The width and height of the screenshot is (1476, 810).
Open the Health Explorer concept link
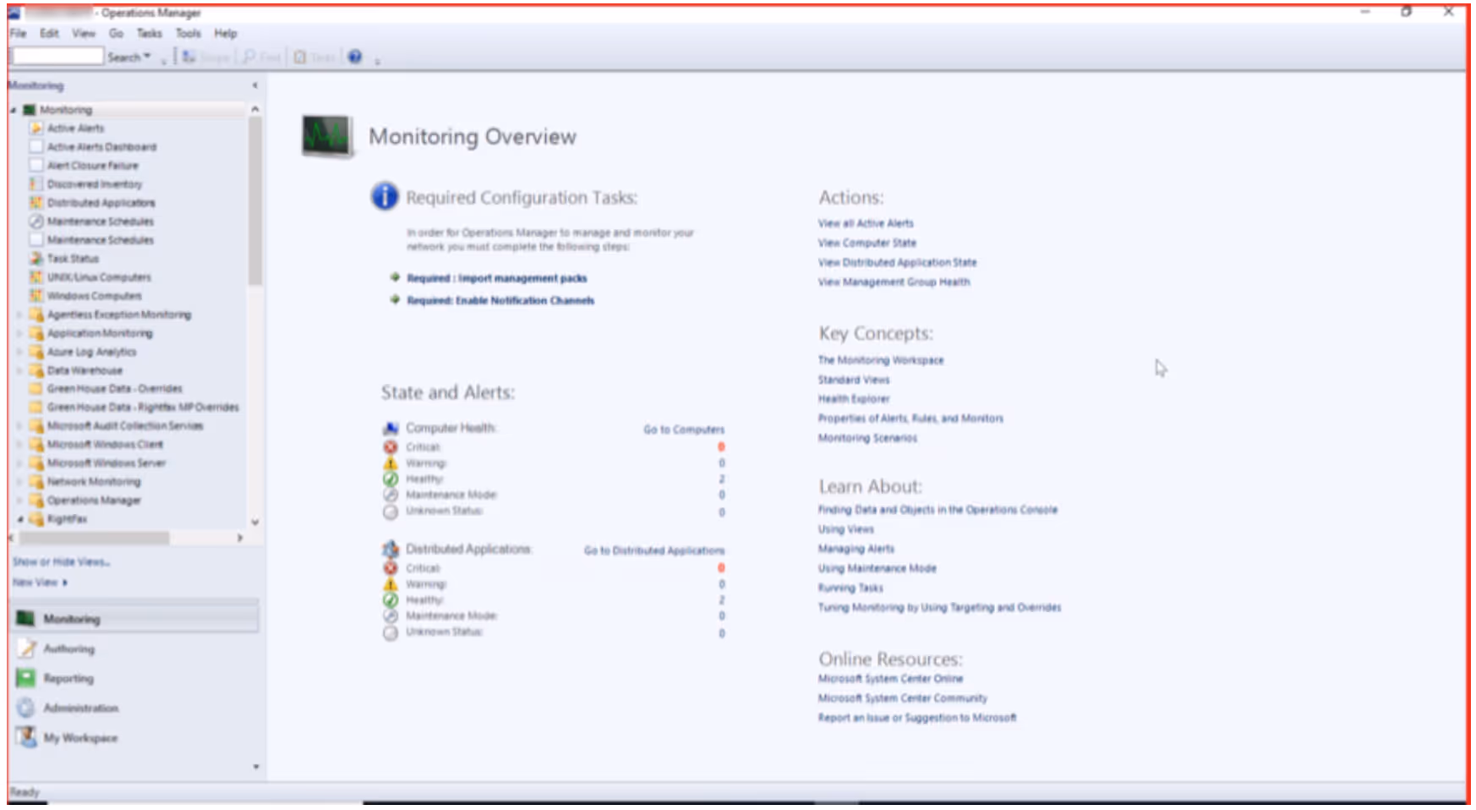pyautogui.click(x=854, y=399)
